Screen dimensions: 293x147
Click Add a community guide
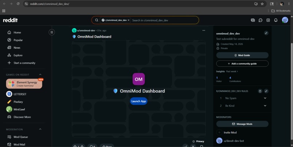[x=242, y=64]
